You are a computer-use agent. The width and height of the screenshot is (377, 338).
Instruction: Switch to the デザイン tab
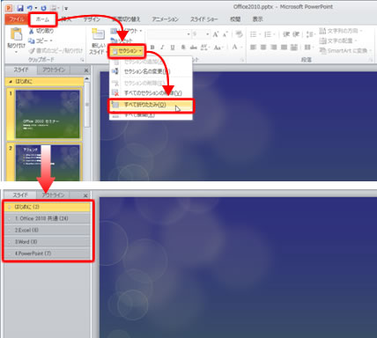click(x=92, y=19)
